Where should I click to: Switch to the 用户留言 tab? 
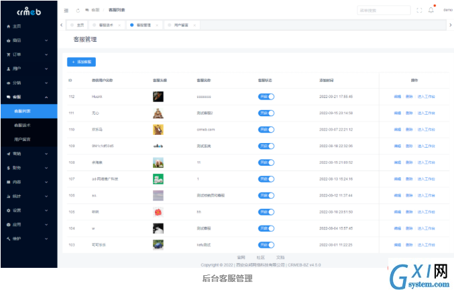tap(182, 26)
